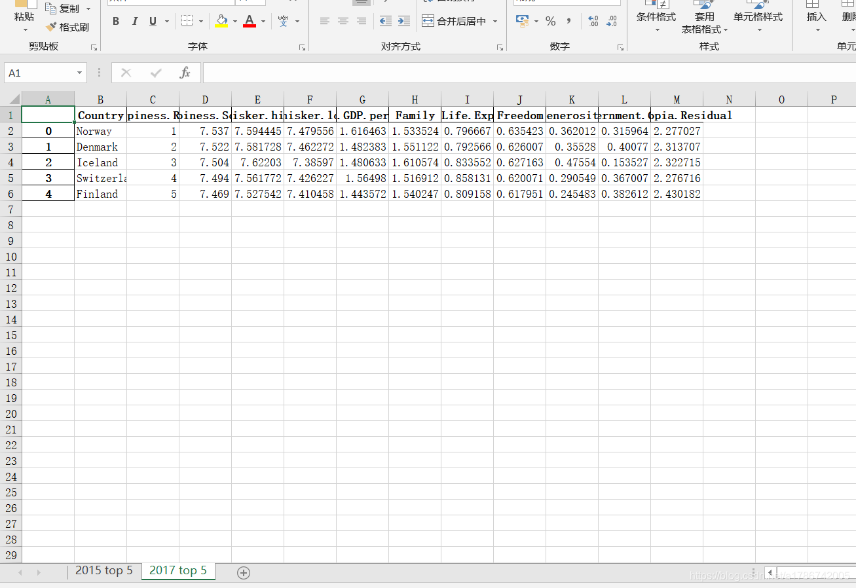This screenshot has height=588, width=856.
Task: Click the 复制 copy button
Action: tap(62, 9)
